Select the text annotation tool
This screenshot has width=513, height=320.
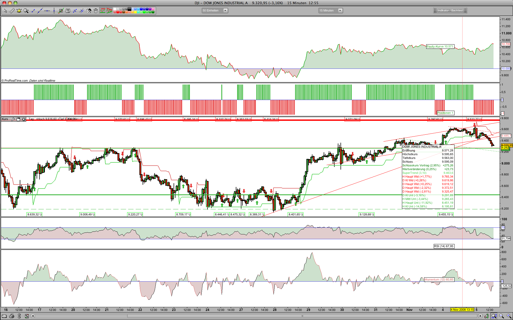pyautogui.click(x=68, y=11)
